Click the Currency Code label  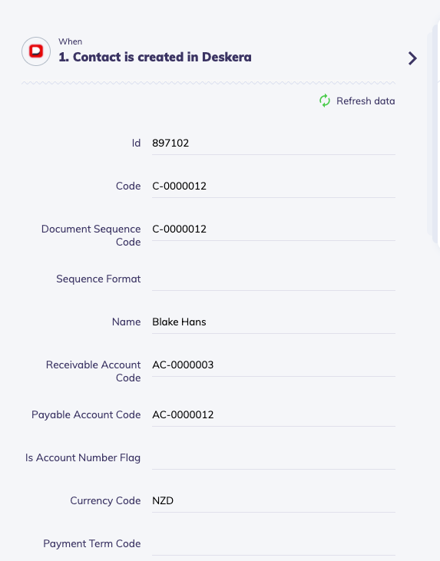click(105, 500)
